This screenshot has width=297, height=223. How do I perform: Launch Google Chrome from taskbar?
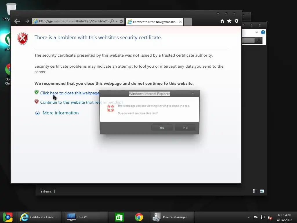coord(139,217)
